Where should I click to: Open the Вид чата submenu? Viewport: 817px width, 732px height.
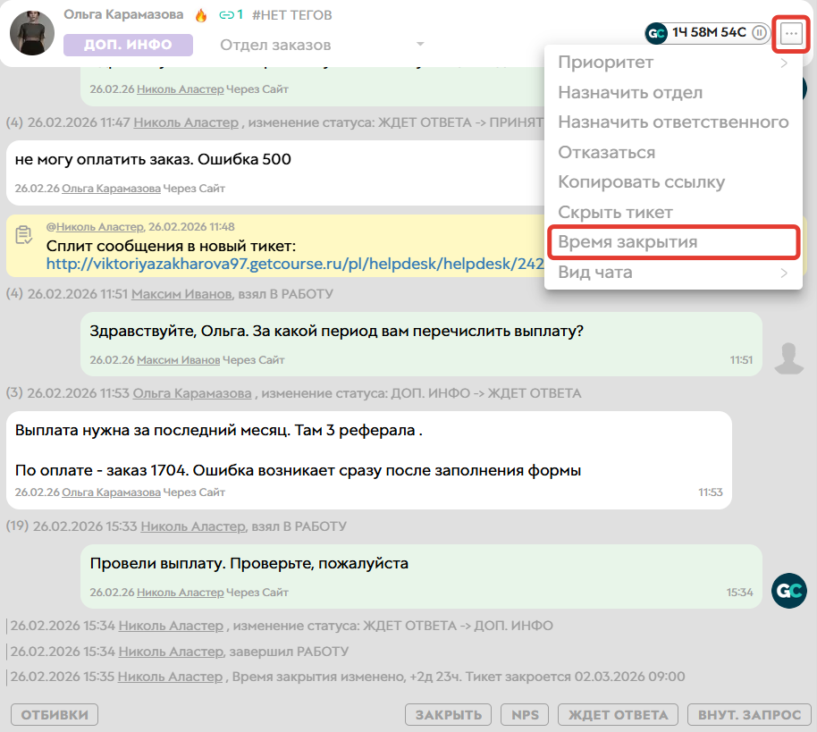[x=673, y=272]
